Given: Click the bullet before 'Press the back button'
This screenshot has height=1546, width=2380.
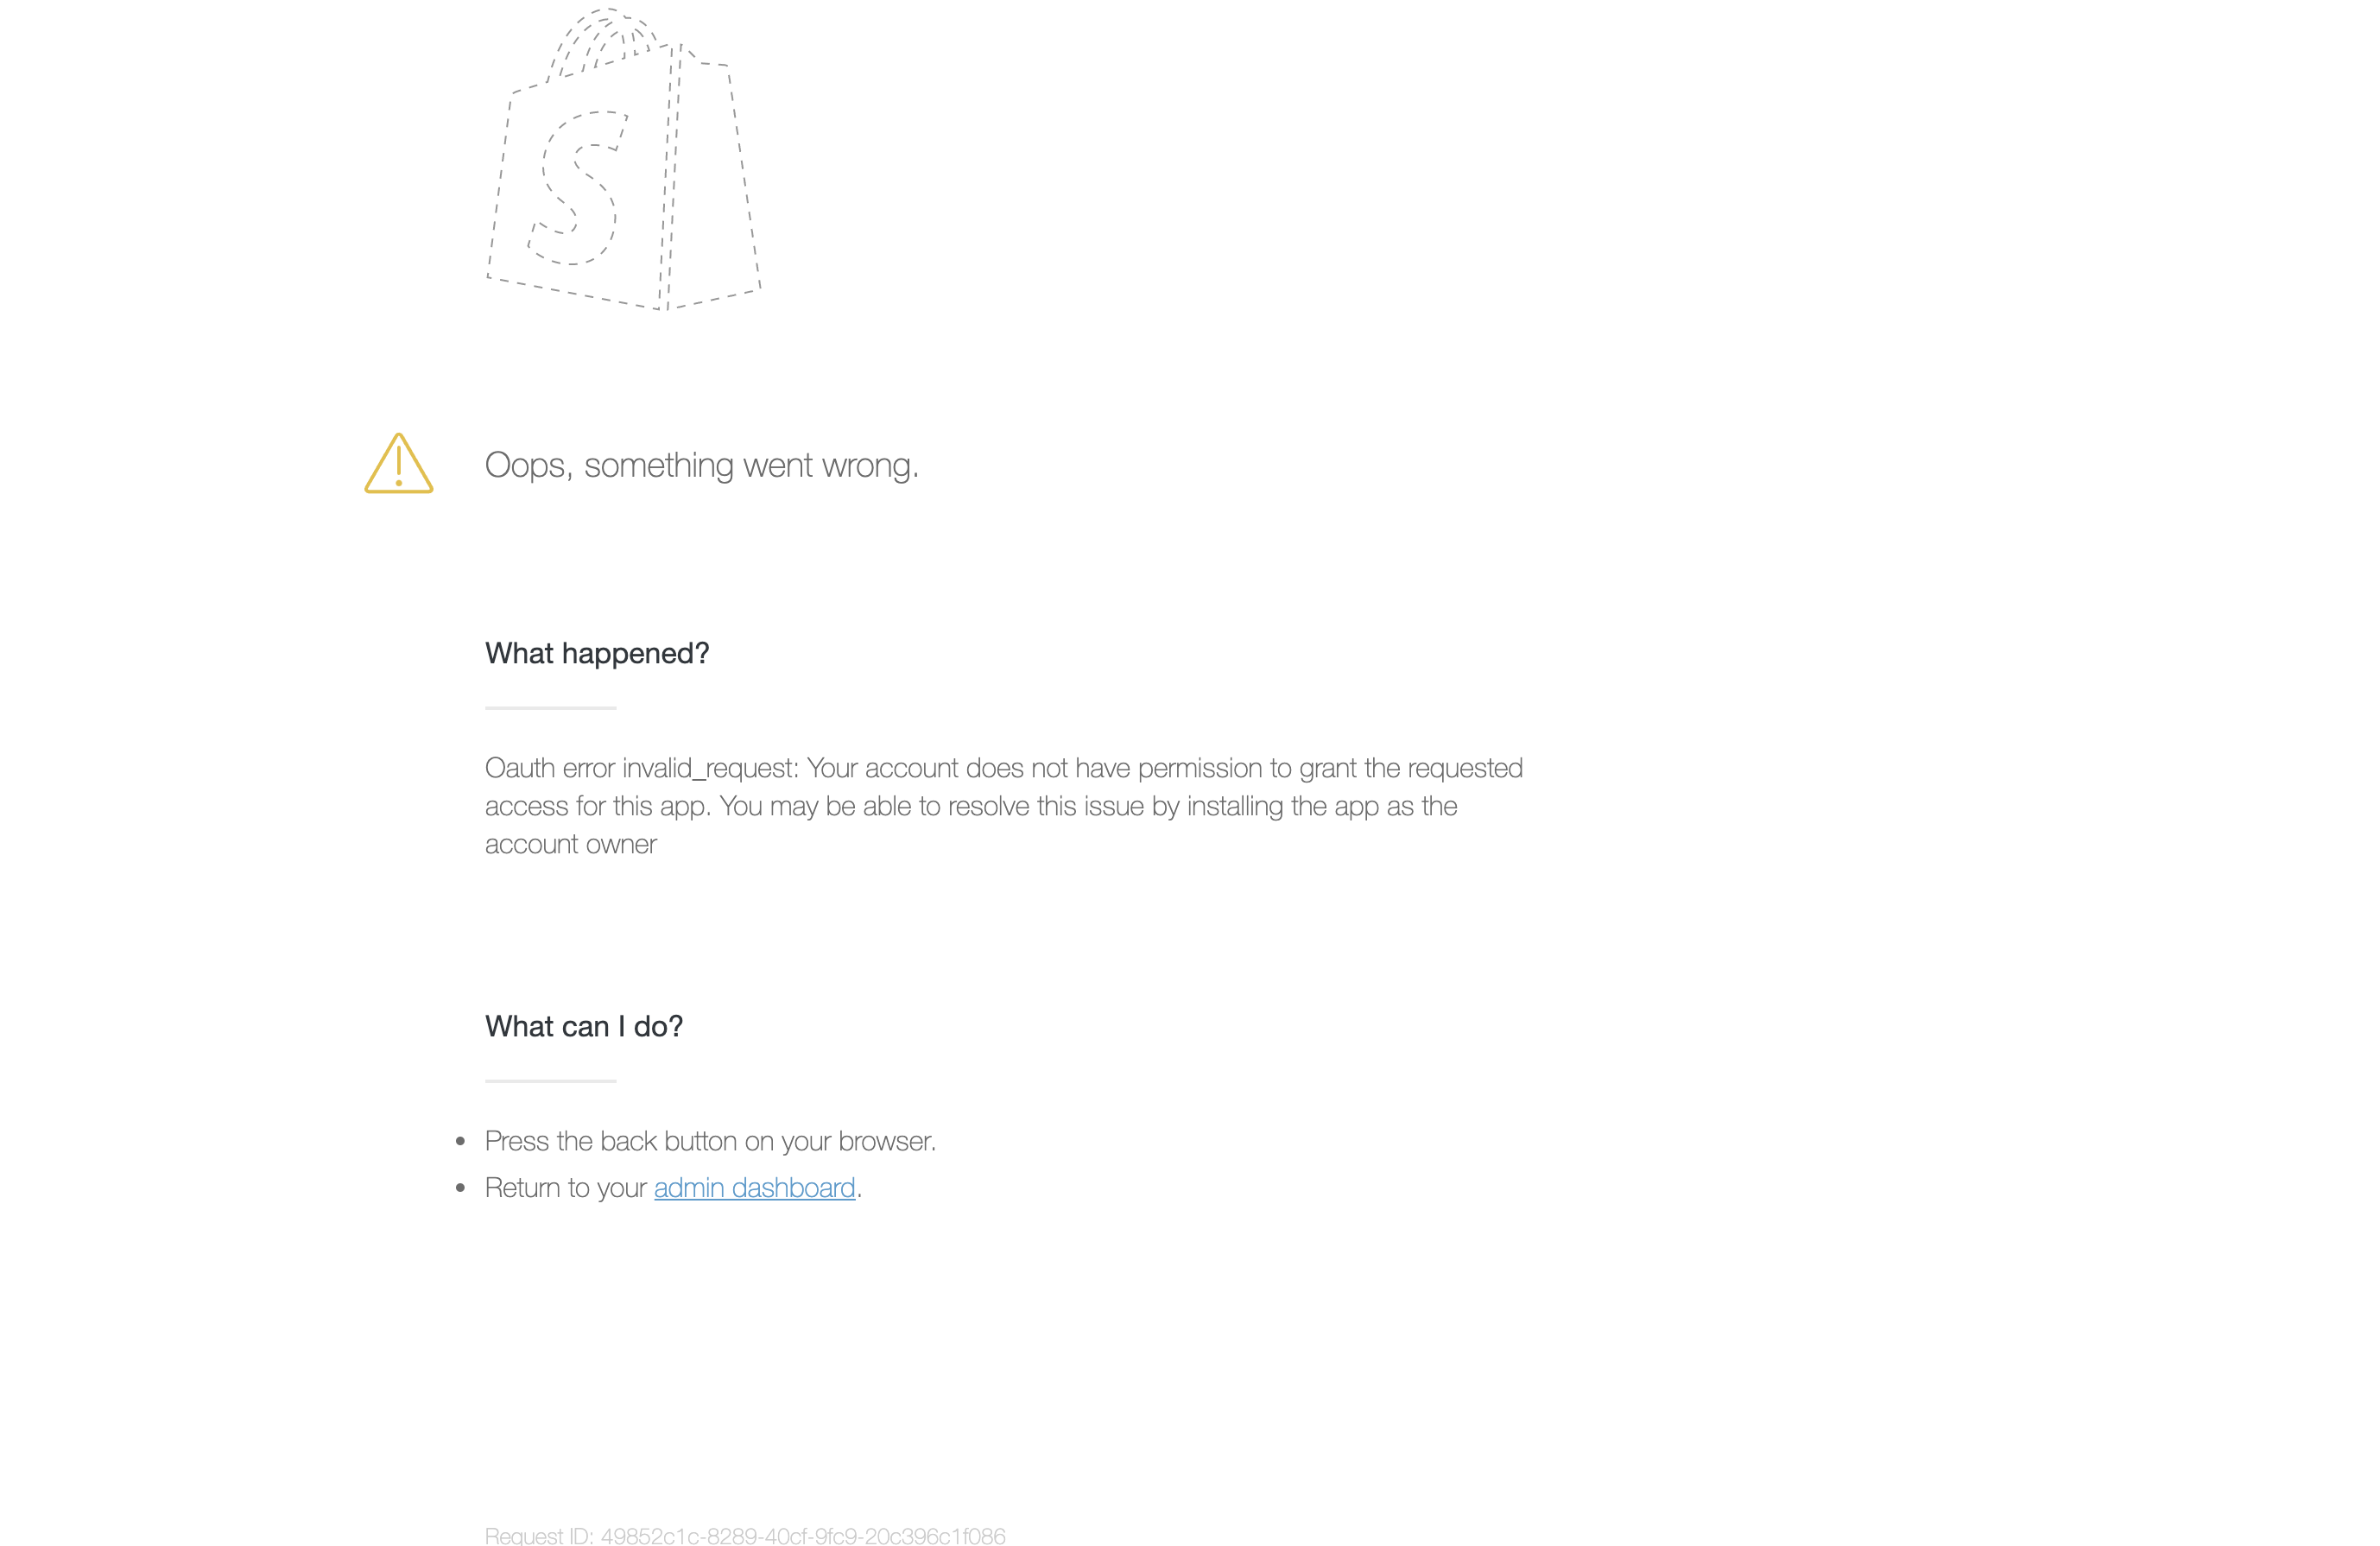Looking at the screenshot, I should (x=460, y=1141).
